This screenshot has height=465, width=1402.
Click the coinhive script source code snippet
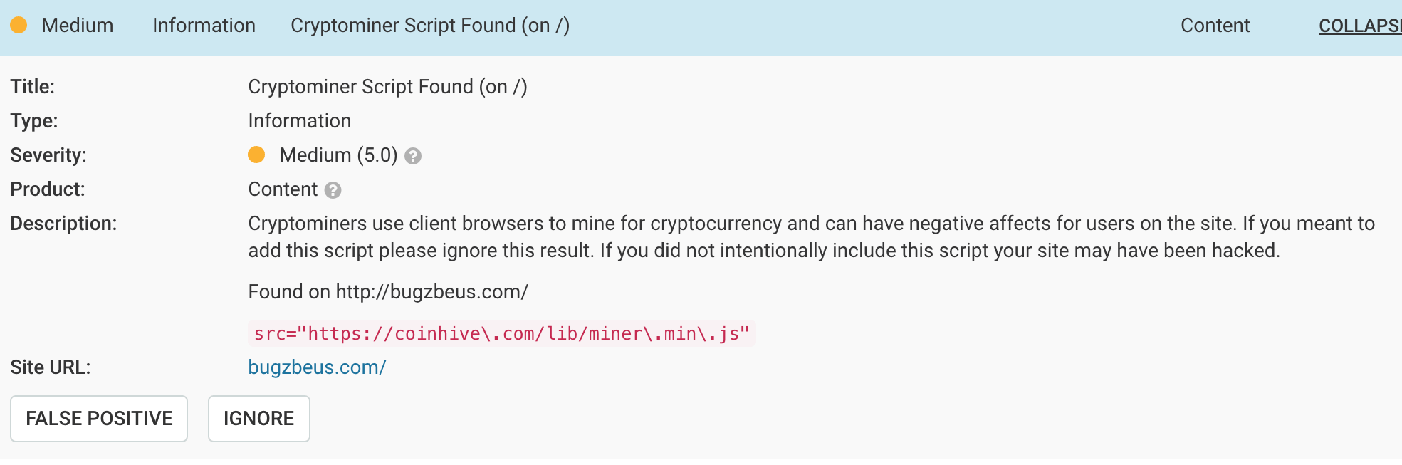point(501,333)
